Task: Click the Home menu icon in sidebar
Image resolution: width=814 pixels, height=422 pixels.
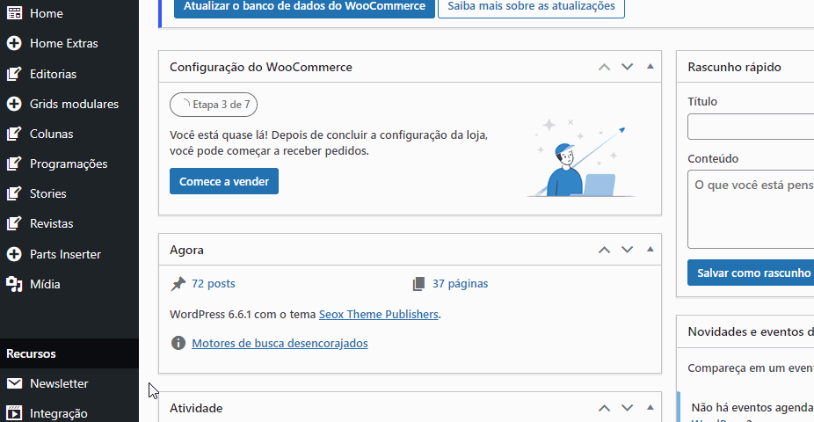Action: [x=14, y=13]
